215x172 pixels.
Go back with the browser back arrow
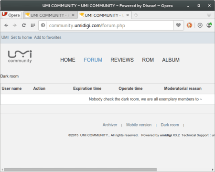6,25
